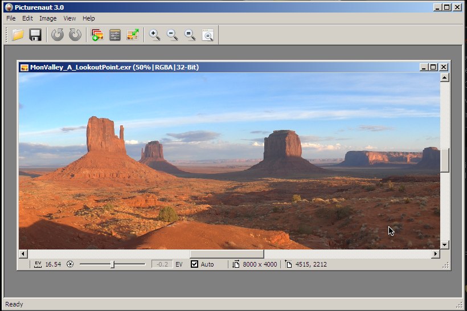Click the Generate HDRI icon with green plus
Image resolution: width=467 pixels, height=311 pixels.
pos(97,35)
